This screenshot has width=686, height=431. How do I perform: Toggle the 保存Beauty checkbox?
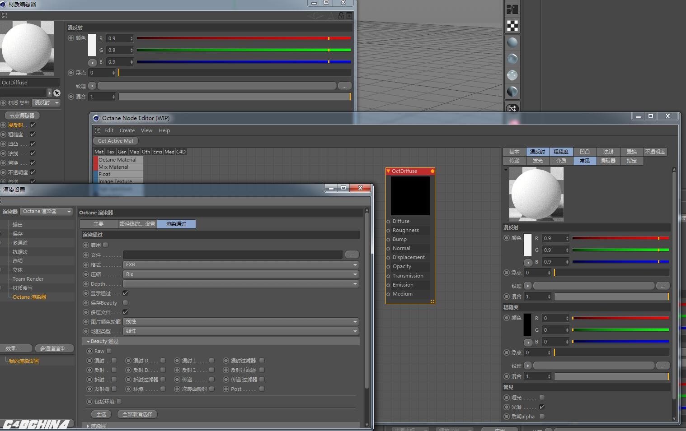[126, 303]
